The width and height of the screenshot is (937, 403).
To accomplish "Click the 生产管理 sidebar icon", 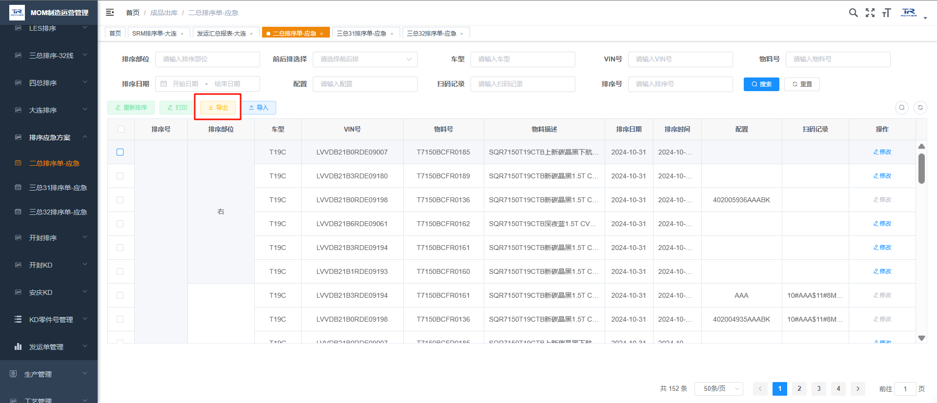I will coord(13,374).
